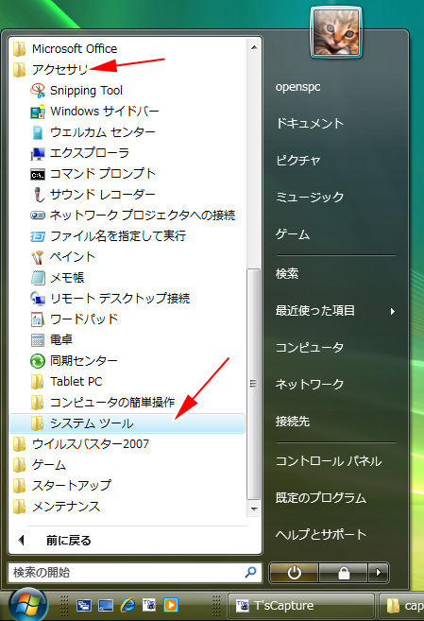Start the 電卓 calculator
This screenshot has height=621, width=424.
tap(52, 340)
